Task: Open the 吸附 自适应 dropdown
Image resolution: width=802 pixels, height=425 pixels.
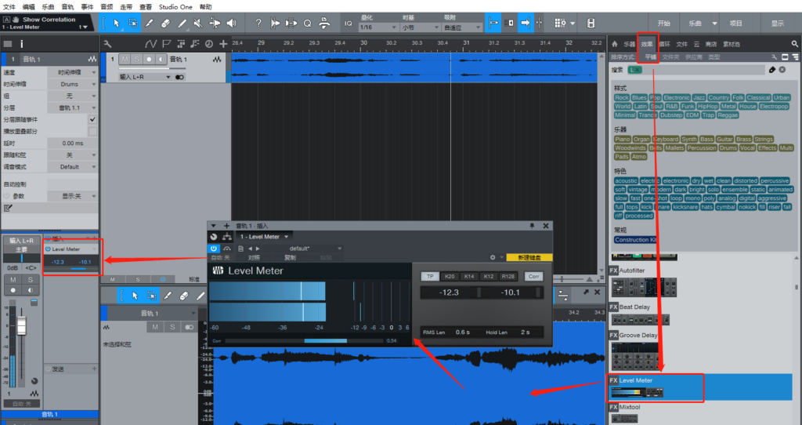Action: pos(462,27)
